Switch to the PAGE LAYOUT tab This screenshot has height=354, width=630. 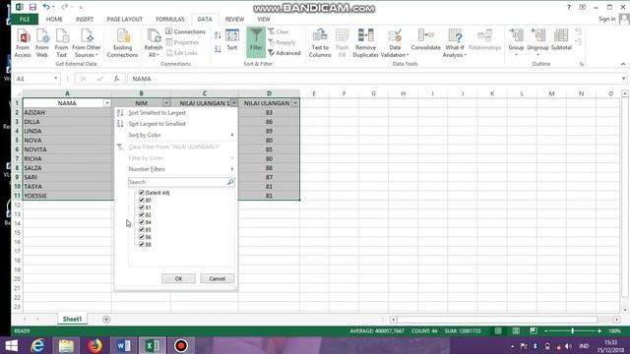click(125, 19)
